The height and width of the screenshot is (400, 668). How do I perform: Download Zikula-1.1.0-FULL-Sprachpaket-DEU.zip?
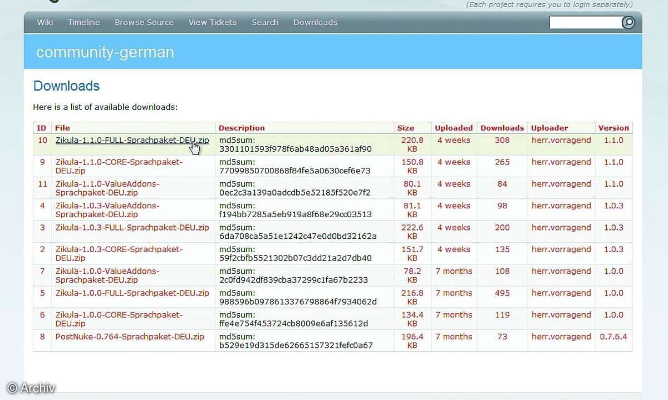click(x=132, y=141)
